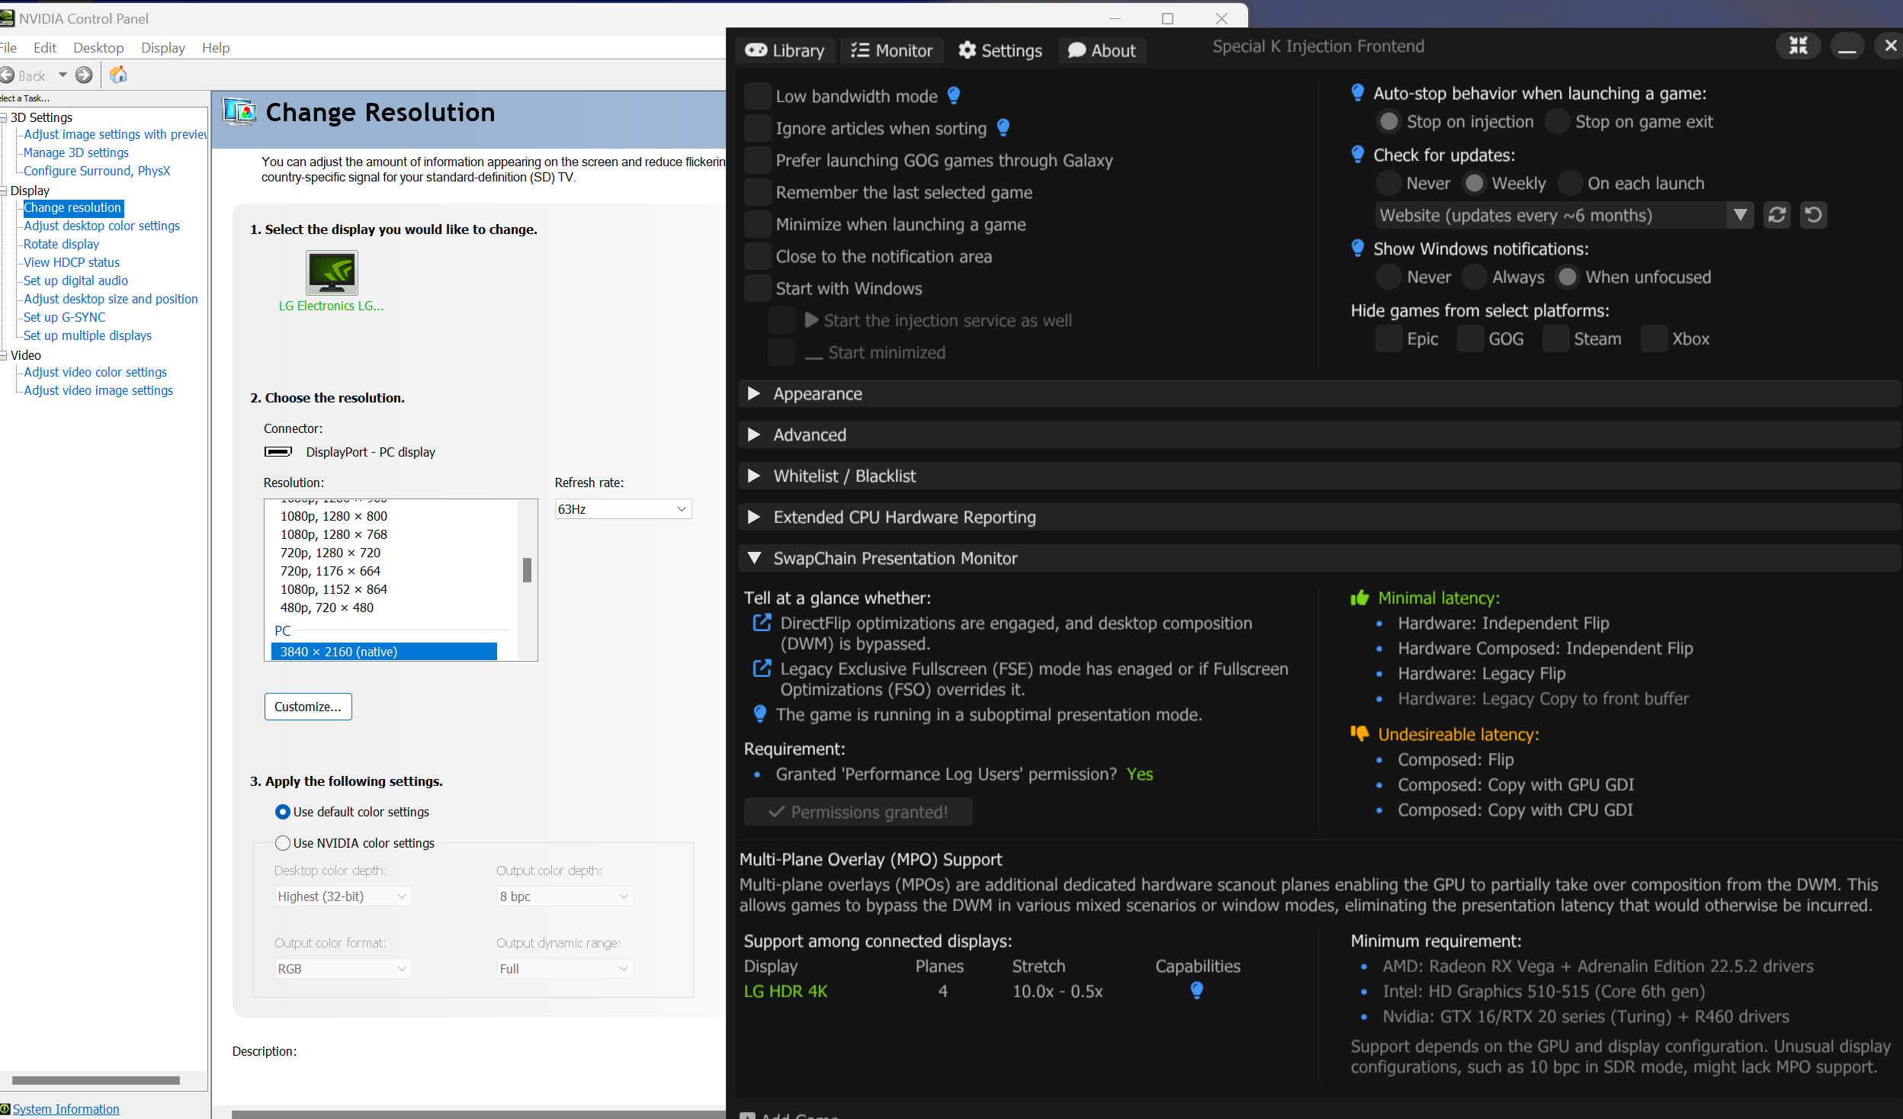The image size is (1903, 1119).
Task: Click the Low bandwidth mode help bulb
Action: (x=954, y=95)
